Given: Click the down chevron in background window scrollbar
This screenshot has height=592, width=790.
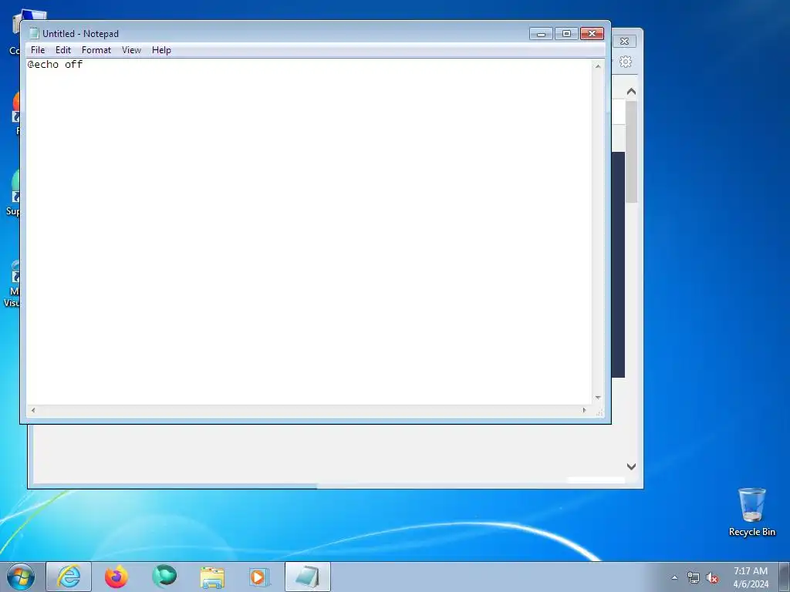Looking at the screenshot, I should (x=631, y=466).
